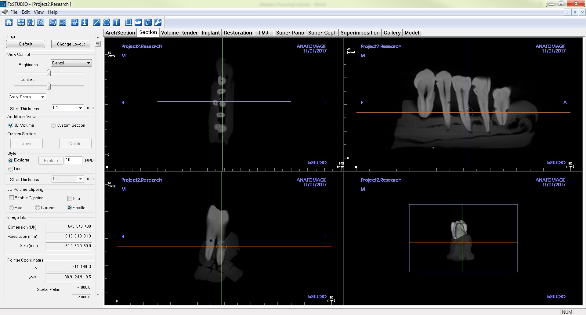Select the angle measurement tool
Screen dimensions: 586x315
pos(31,22)
